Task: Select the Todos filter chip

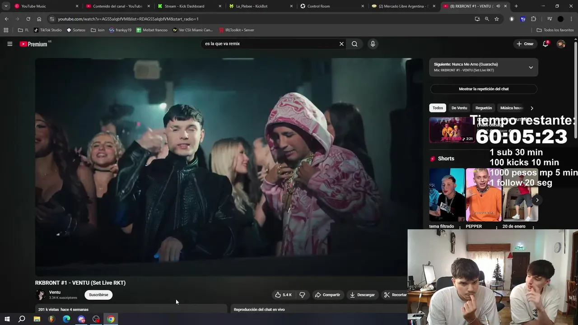Action: point(438,108)
